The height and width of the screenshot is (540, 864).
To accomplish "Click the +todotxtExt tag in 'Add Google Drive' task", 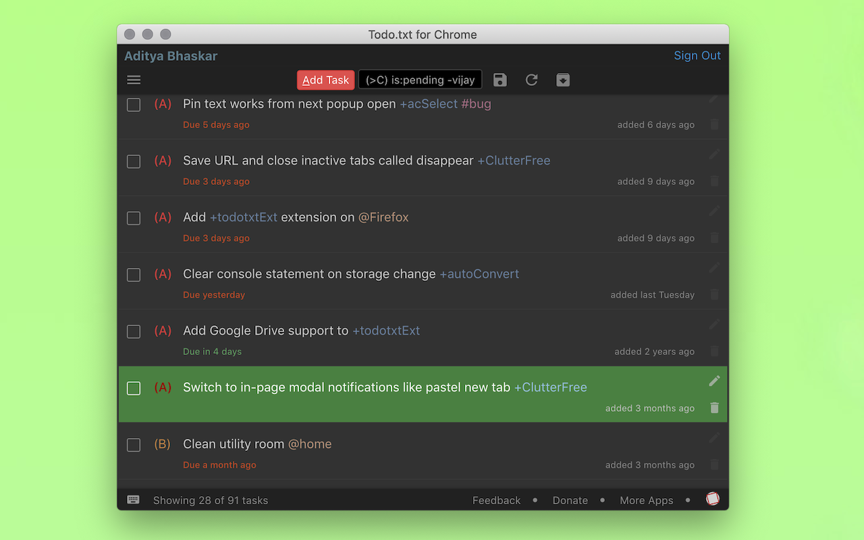I will [x=386, y=331].
